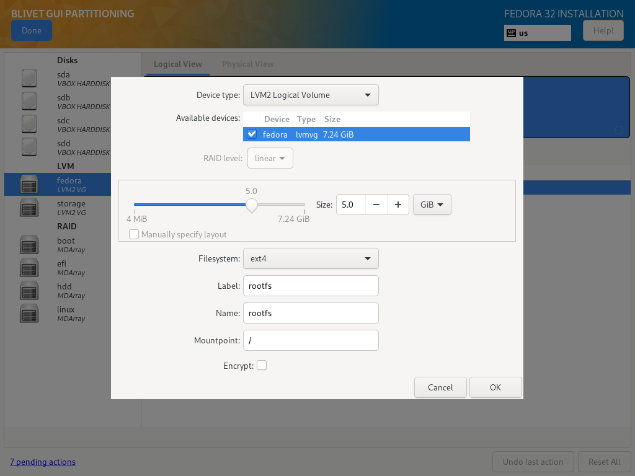Click the Mountpoint input field
This screenshot has width=635, height=476.
click(x=311, y=340)
